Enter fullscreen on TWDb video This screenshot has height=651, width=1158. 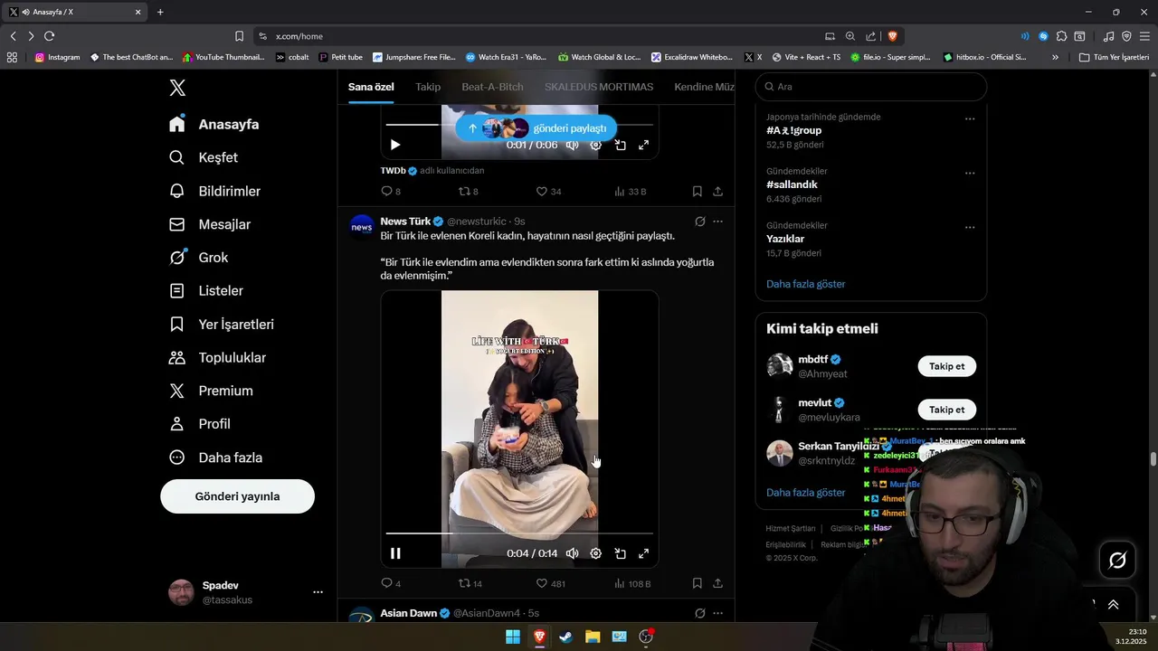(x=643, y=145)
